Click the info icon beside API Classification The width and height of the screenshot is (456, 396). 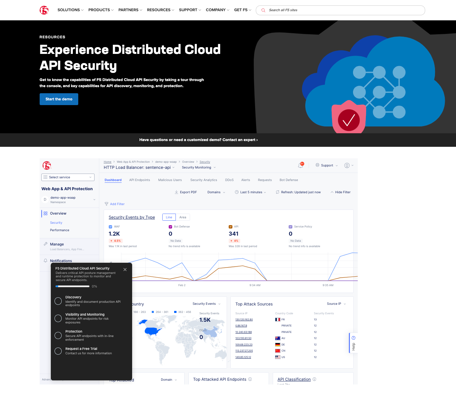[314, 379]
